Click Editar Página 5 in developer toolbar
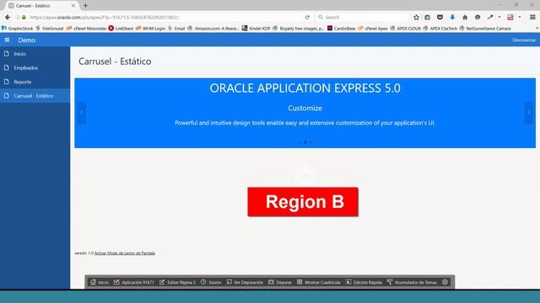This screenshot has width=540, height=303. [177, 282]
